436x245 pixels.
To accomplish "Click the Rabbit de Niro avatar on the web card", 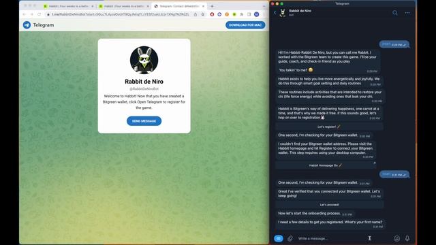I will click(x=144, y=60).
